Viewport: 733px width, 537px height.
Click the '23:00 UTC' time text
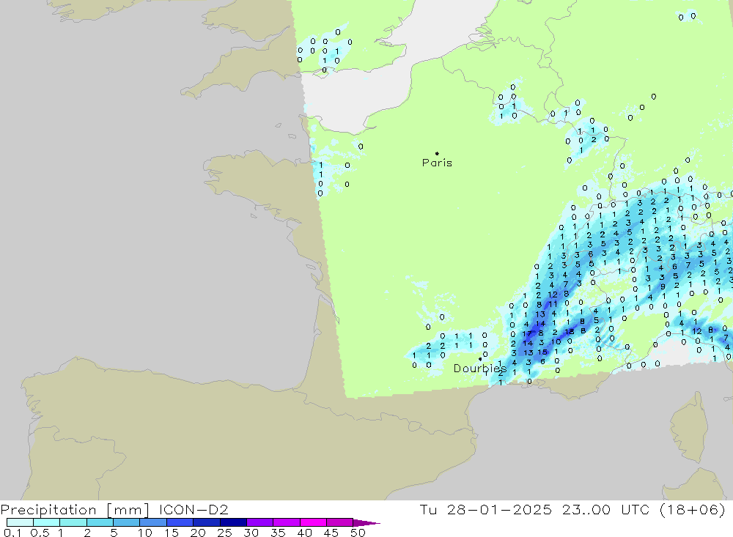605,510
